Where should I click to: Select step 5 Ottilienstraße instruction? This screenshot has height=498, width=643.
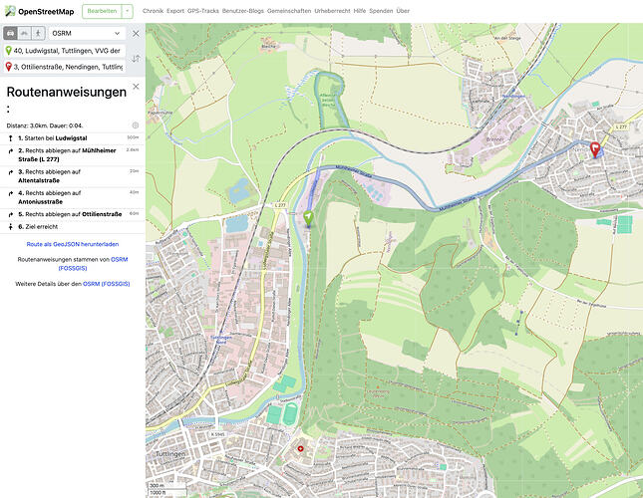click(72, 214)
